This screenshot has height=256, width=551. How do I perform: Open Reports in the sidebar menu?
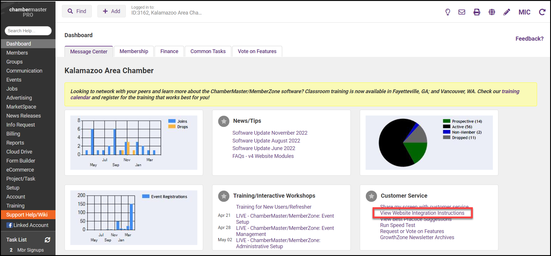[15, 143]
